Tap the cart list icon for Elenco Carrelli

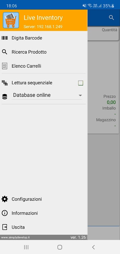tap(4, 66)
